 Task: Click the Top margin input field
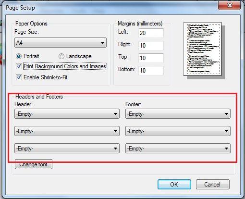(x=151, y=58)
